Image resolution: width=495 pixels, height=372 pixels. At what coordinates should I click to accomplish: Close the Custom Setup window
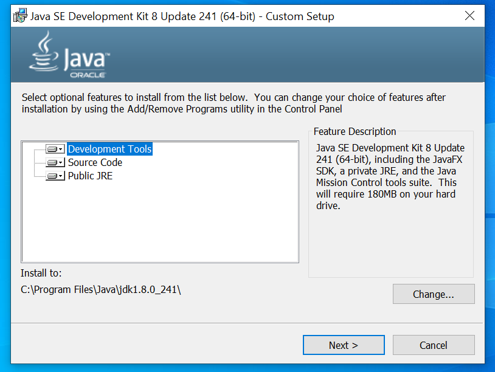point(469,15)
